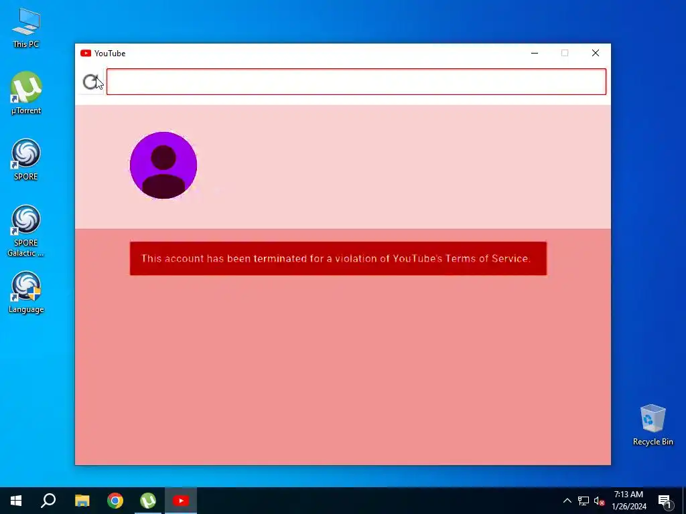Open taskbar search magnifier
This screenshot has height=514, width=686.
pos(48,501)
